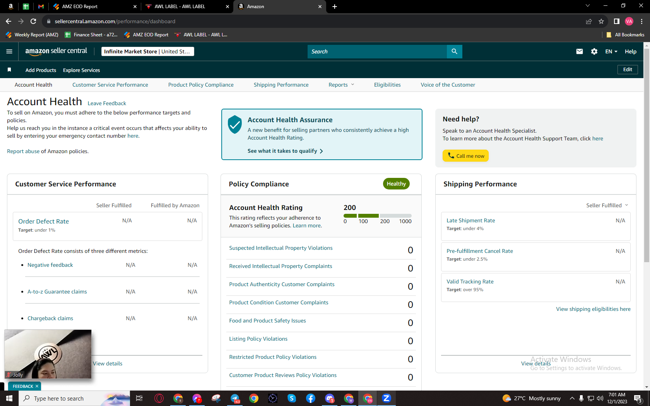Open the Chrome three-dot menu
Screen dimensions: 650x406
tap(641, 21)
